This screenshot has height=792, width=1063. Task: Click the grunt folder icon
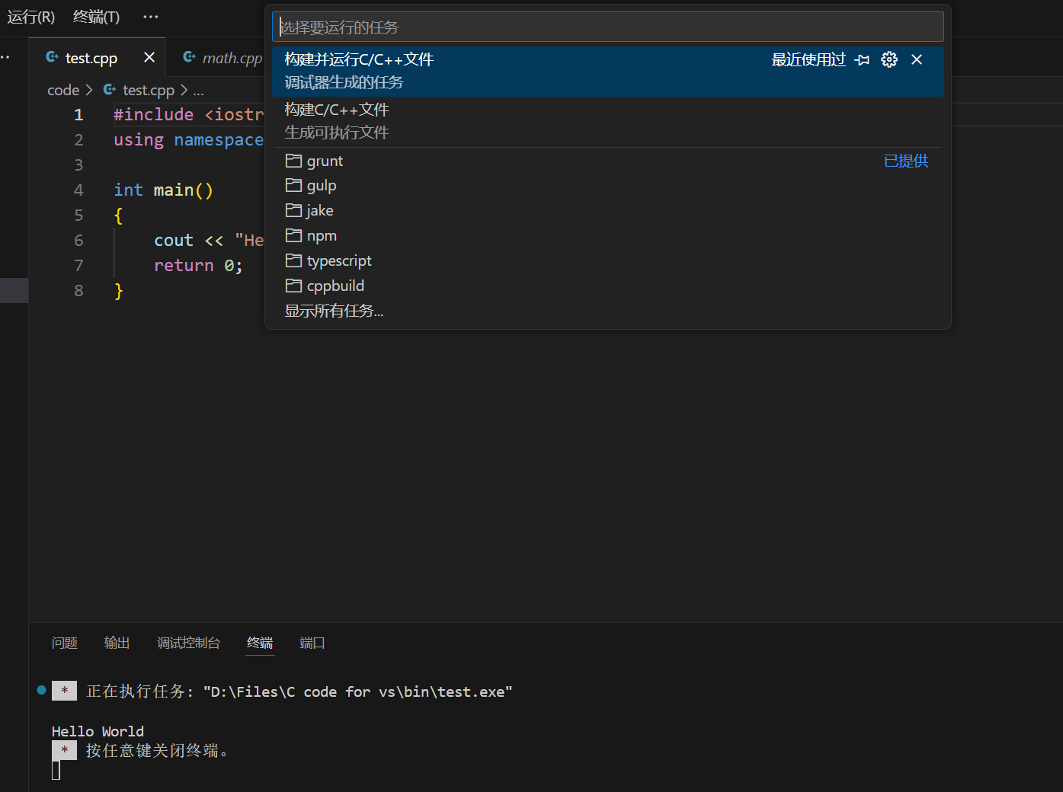(293, 161)
